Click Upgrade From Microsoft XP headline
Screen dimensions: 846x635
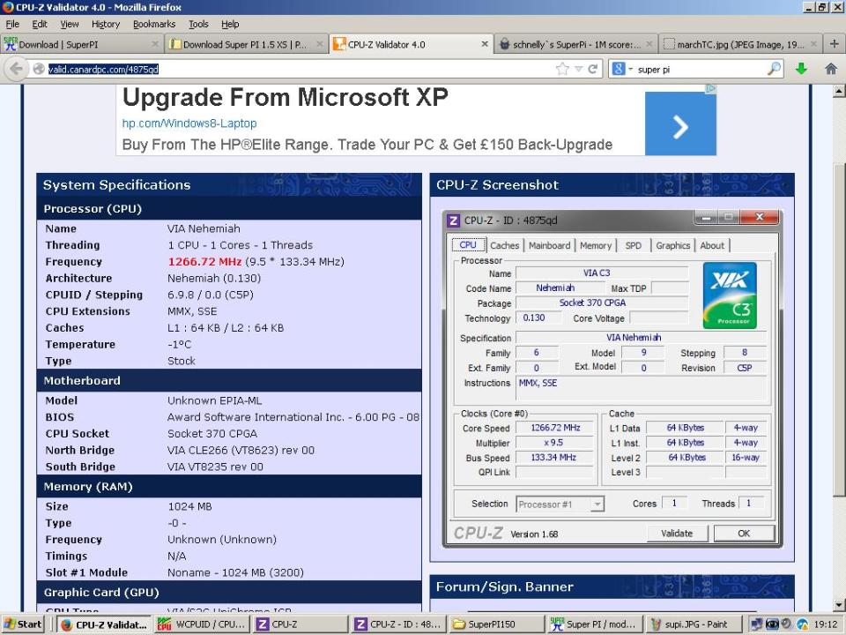pyautogui.click(x=285, y=97)
